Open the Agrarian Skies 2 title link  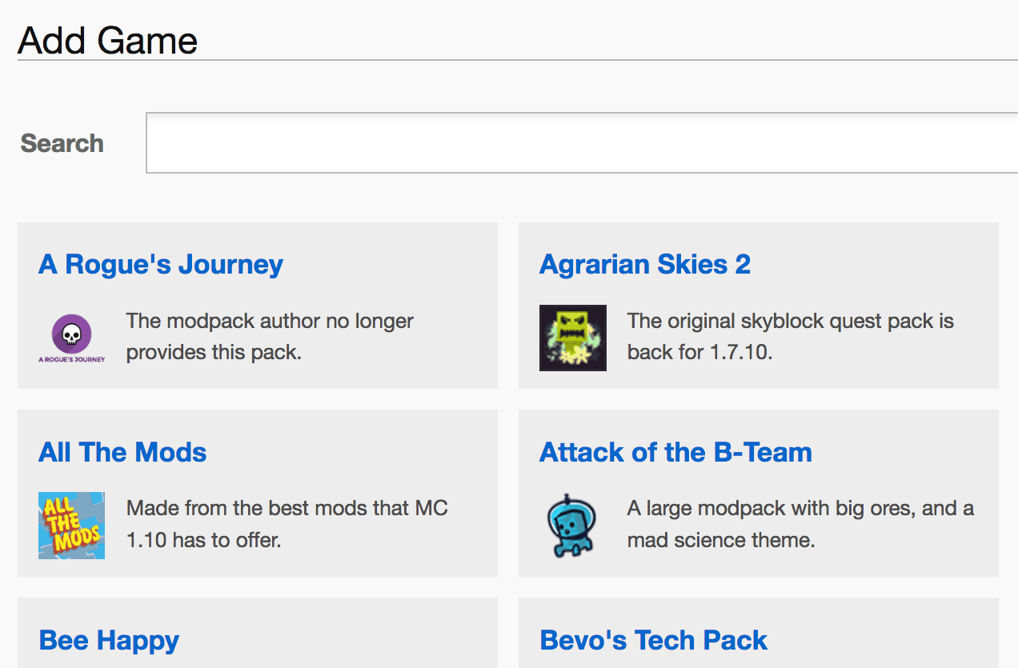pyautogui.click(x=644, y=264)
